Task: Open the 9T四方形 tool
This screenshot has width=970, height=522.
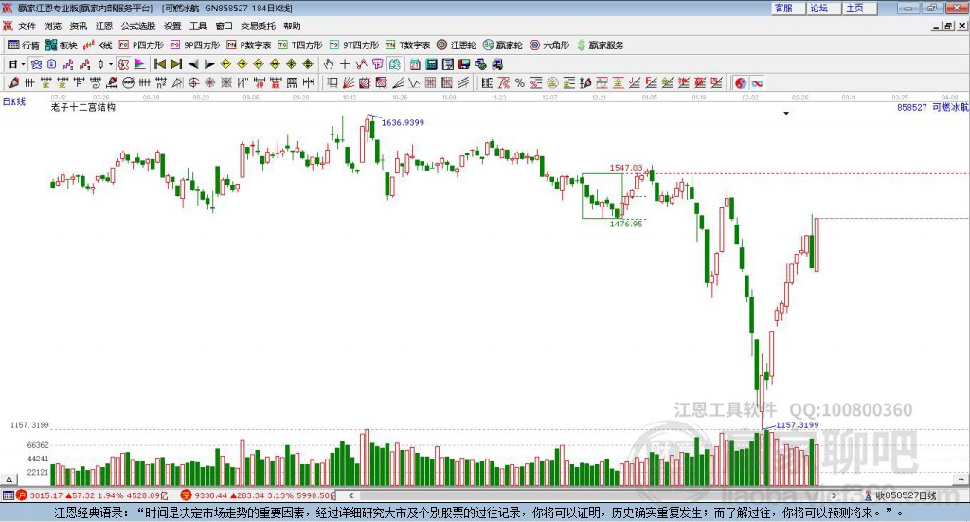Action: point(354,45)
